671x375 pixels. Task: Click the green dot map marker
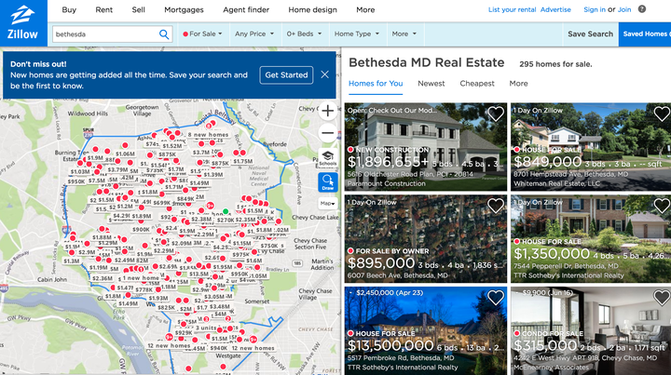(226, 211)
